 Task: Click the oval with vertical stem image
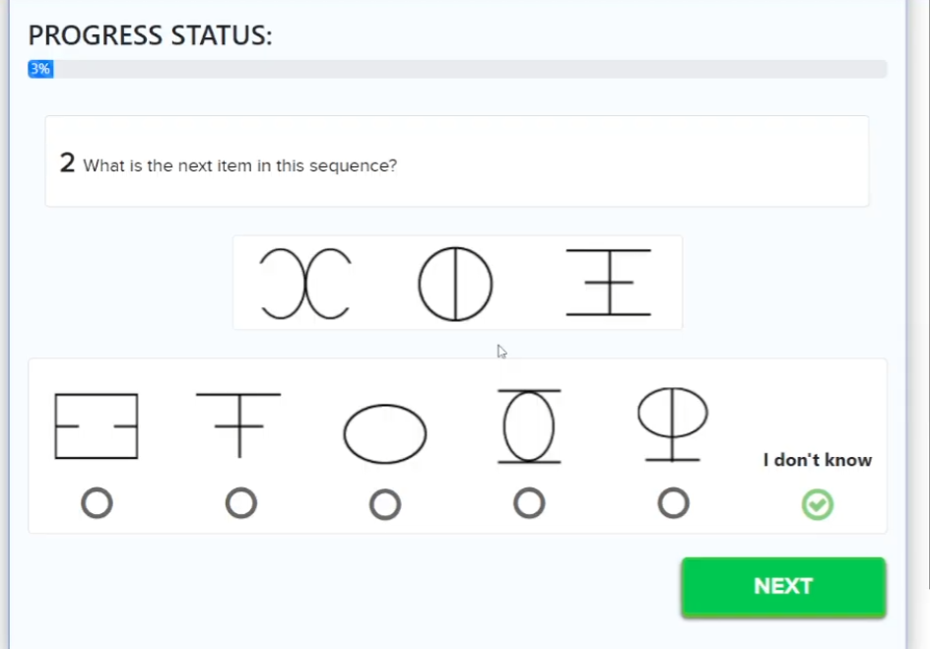click(x=673, y=424)
